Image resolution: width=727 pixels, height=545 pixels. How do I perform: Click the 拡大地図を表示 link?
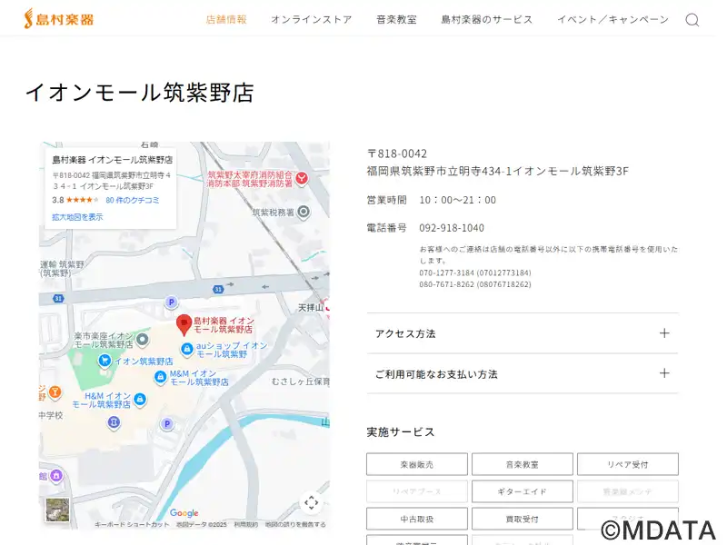tap(77, 217)
